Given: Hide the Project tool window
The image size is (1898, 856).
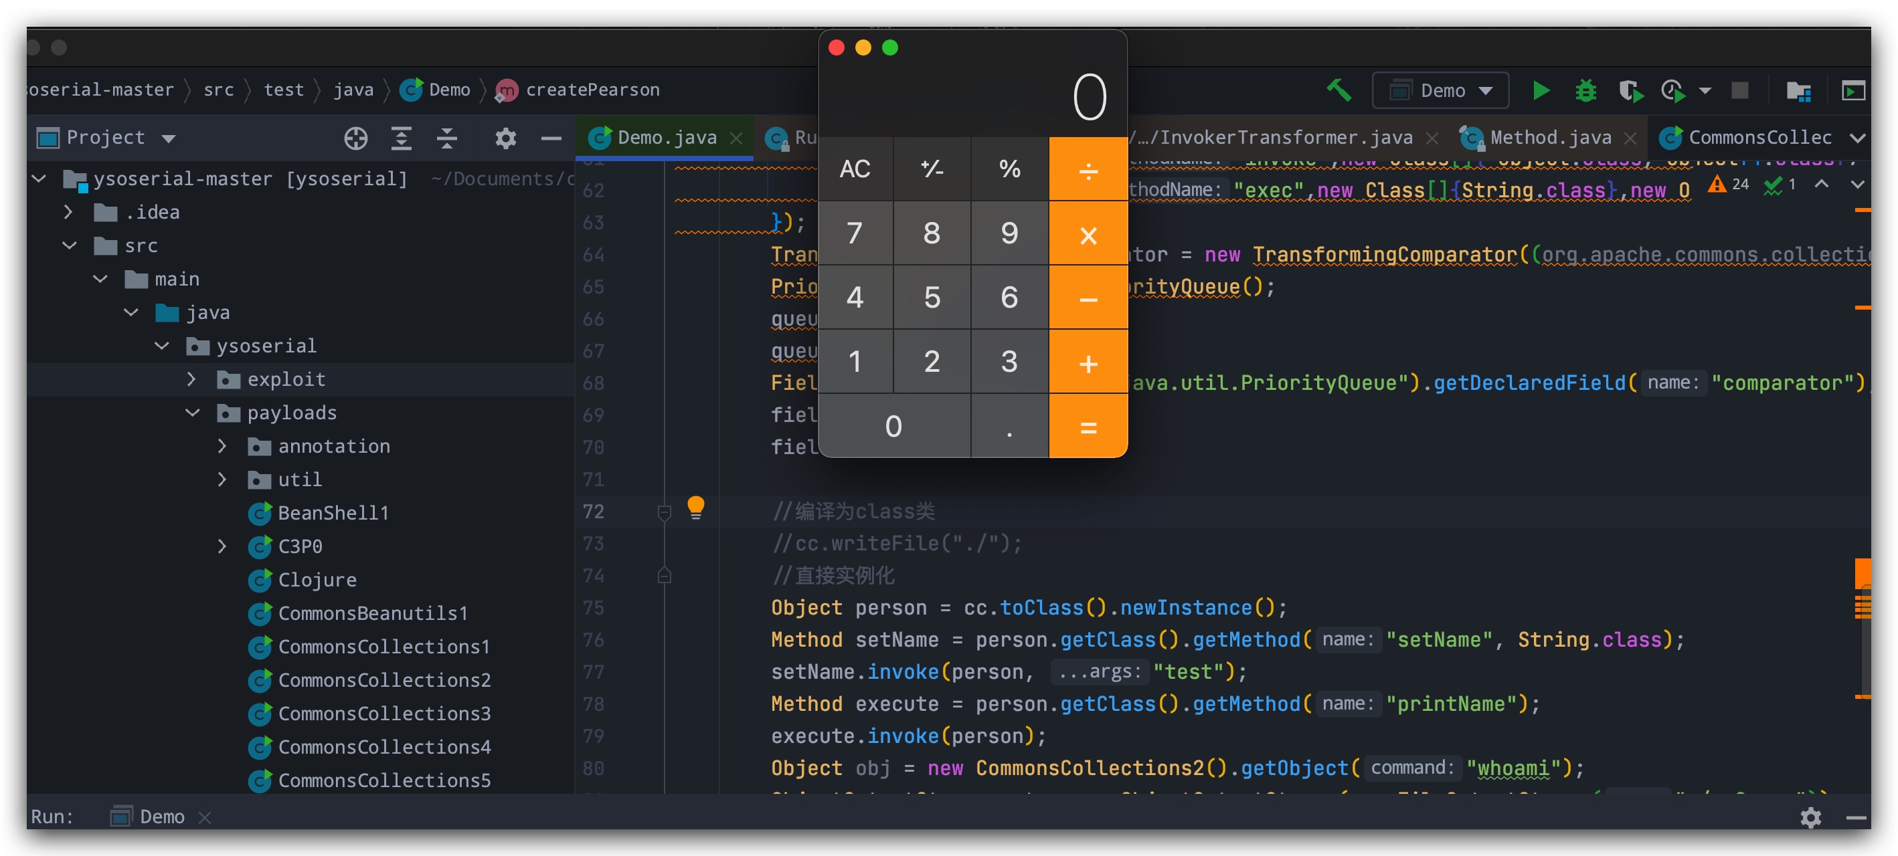Looking at the screenshot, I should coord(551,138).
